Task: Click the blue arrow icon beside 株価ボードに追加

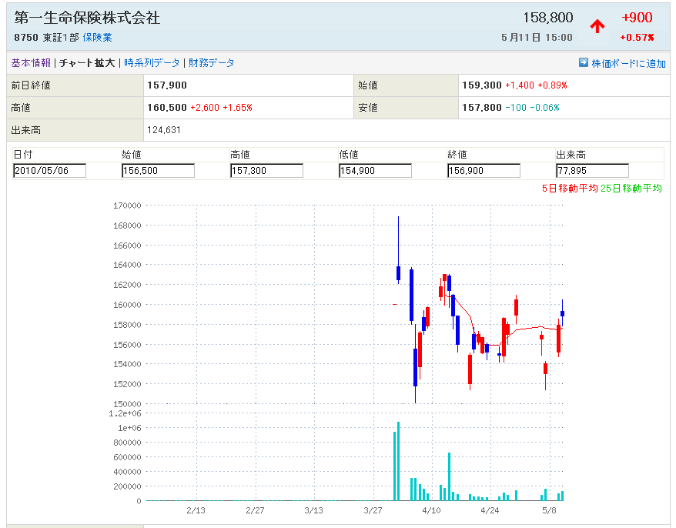Action: pos(584,63)
